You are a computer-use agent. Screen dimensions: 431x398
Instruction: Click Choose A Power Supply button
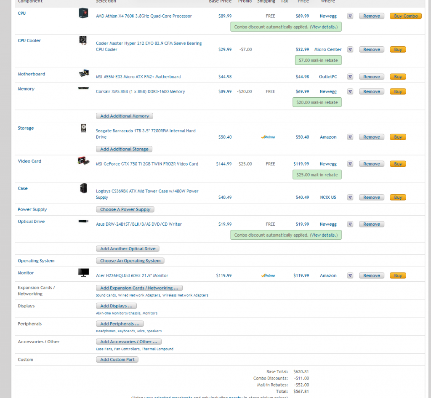(125, 209)
